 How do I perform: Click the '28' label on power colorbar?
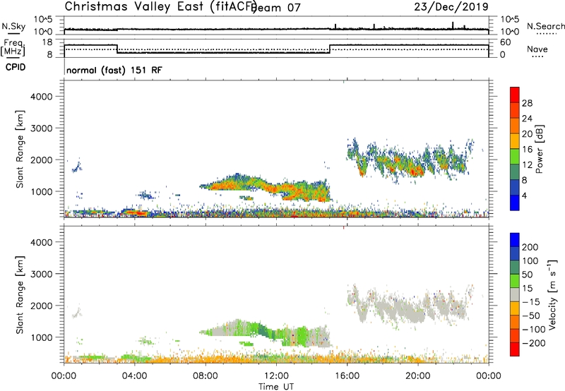pos(527,103)
